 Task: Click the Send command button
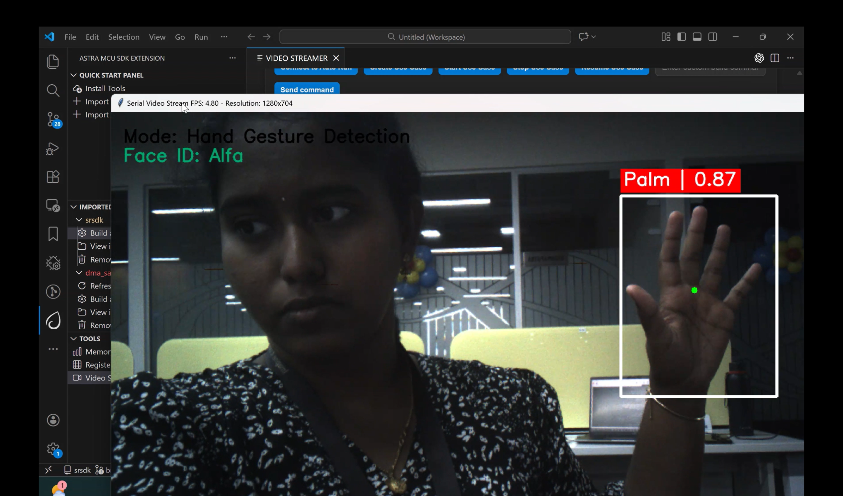(307, 89)
